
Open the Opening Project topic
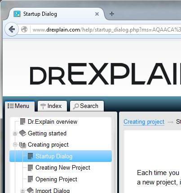pyautogui.click(x=56, y=180)
